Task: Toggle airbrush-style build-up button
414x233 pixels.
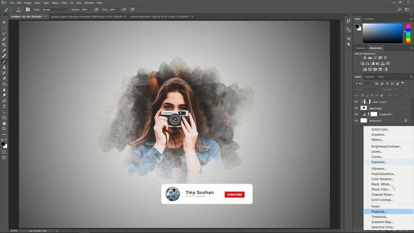Action: coord(124,10)
